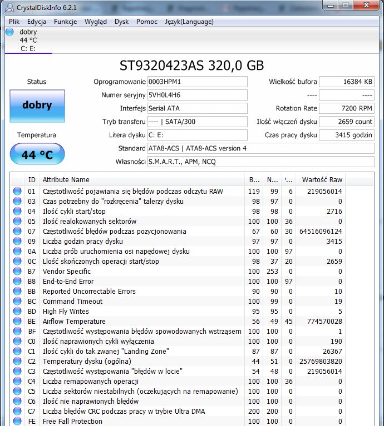Click the minimize button in the title bar
384x426 pixels.
[x=331, y=6]
